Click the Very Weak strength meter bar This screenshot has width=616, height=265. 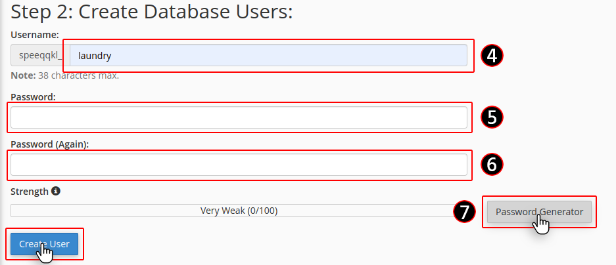point(239,211)
